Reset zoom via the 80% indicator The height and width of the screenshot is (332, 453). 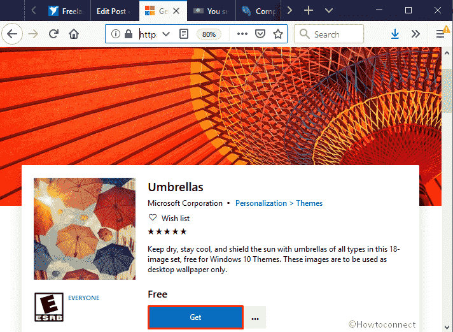click(x=209, y=34)
